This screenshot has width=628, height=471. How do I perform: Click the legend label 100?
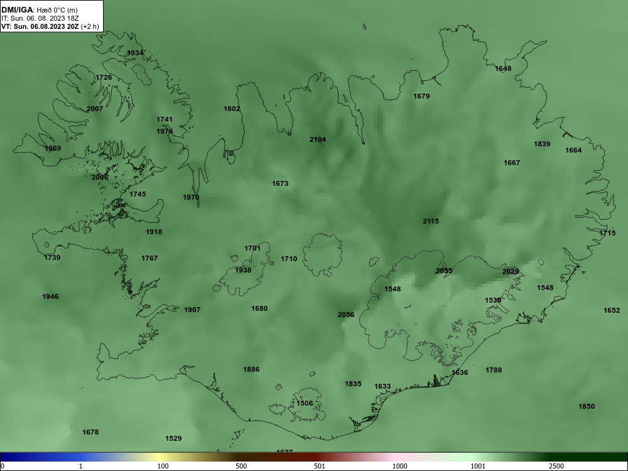163,466
